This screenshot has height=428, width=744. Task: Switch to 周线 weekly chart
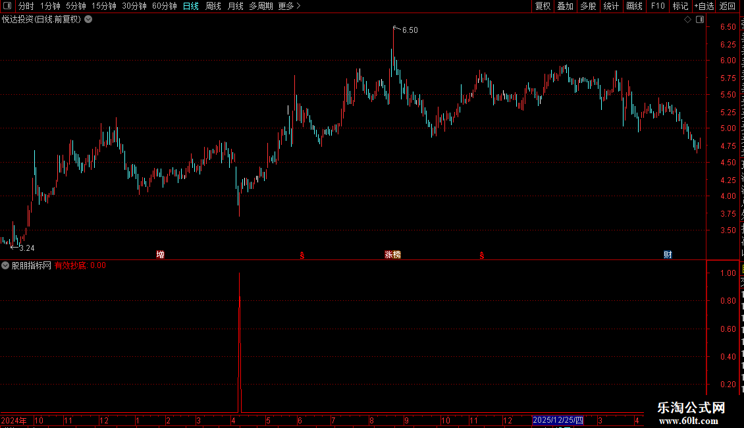213,6
